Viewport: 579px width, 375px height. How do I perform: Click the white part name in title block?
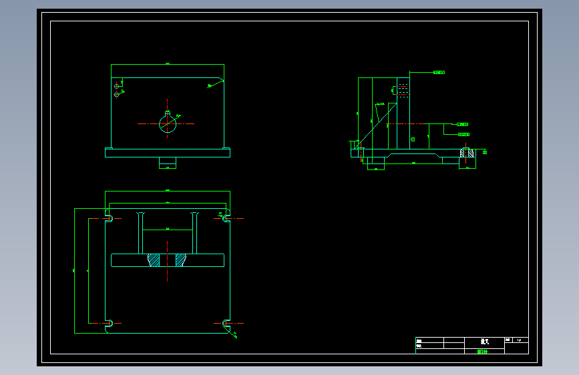(484, 342)
